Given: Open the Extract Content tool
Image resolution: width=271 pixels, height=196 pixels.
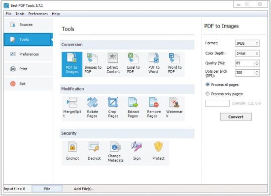Looking at the screenshot, I should (113, 64).
